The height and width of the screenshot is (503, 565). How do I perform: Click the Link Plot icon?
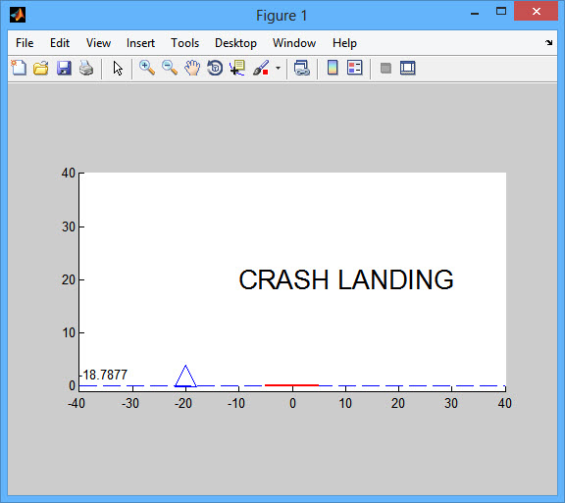(x=301, y=68)
